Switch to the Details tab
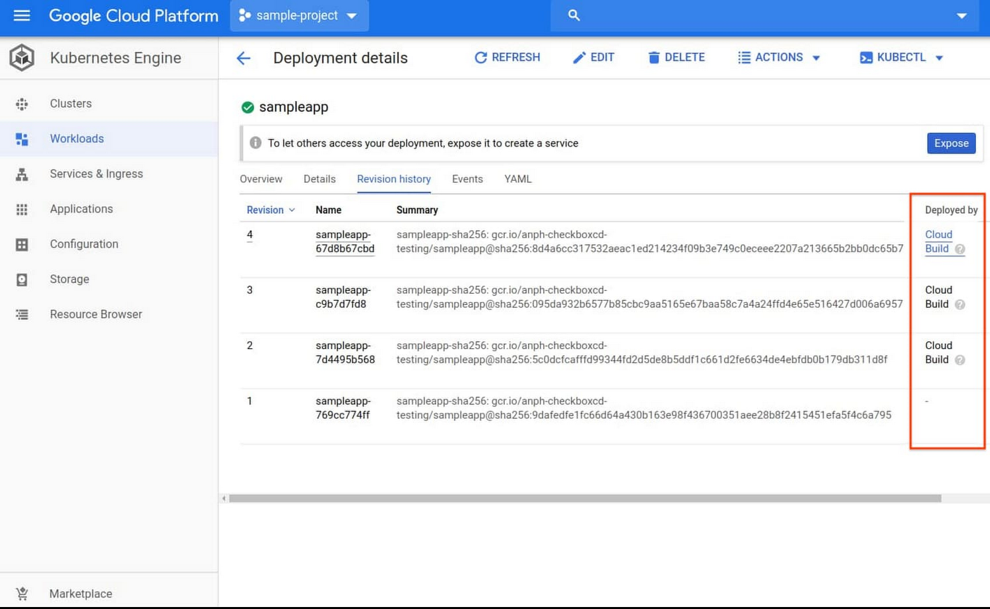Viewport: 990px width, 609px height. [x=319, y=179]
